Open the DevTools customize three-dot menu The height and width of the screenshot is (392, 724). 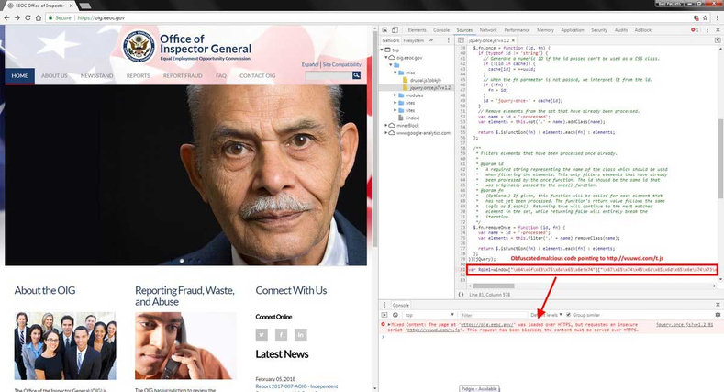(707, 30)
